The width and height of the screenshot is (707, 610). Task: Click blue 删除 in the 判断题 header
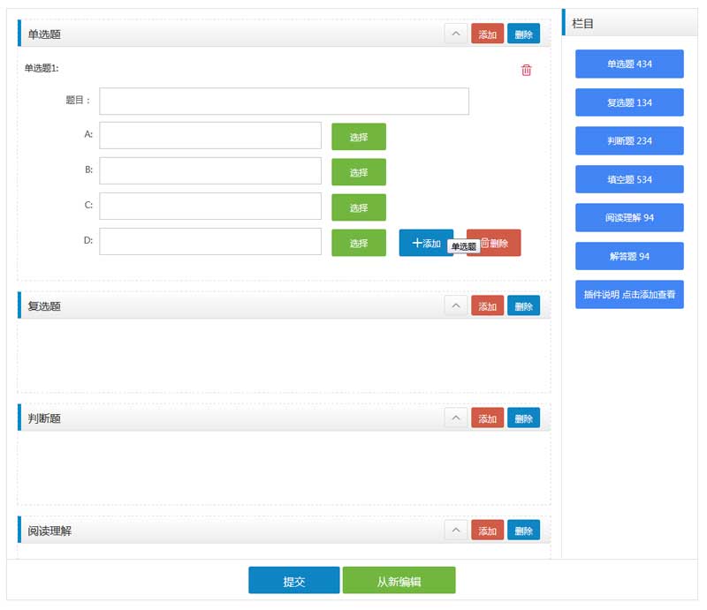click(x=523, y=418)
